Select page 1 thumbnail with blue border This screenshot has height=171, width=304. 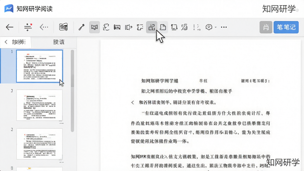coord(39,66)
